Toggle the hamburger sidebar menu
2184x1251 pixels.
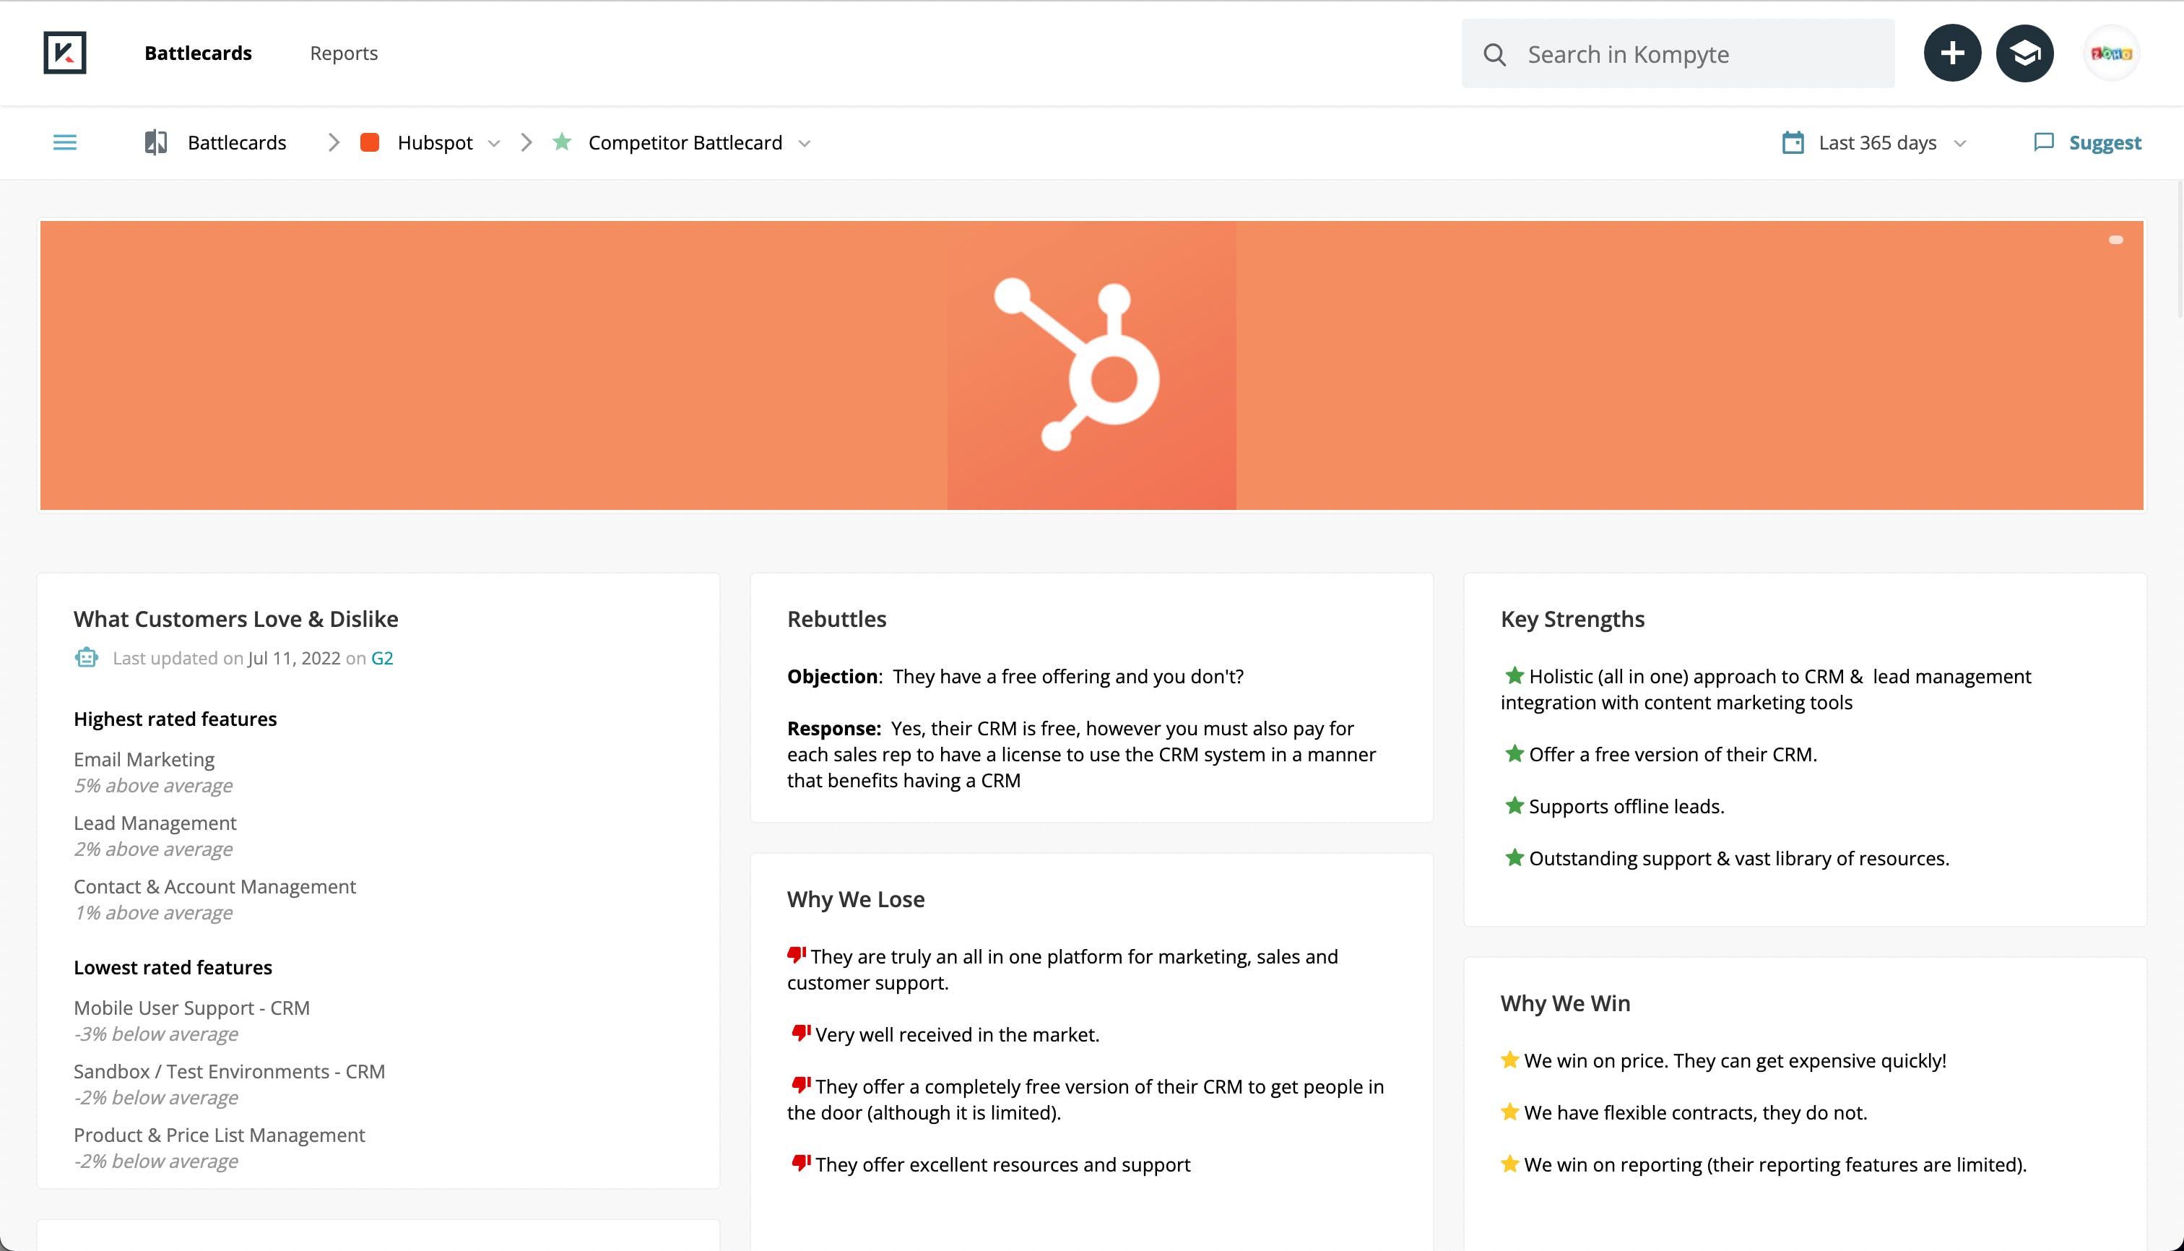pos(64,142)
